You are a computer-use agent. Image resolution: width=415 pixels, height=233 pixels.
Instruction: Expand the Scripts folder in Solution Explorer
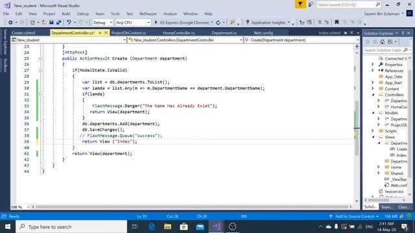373,131
